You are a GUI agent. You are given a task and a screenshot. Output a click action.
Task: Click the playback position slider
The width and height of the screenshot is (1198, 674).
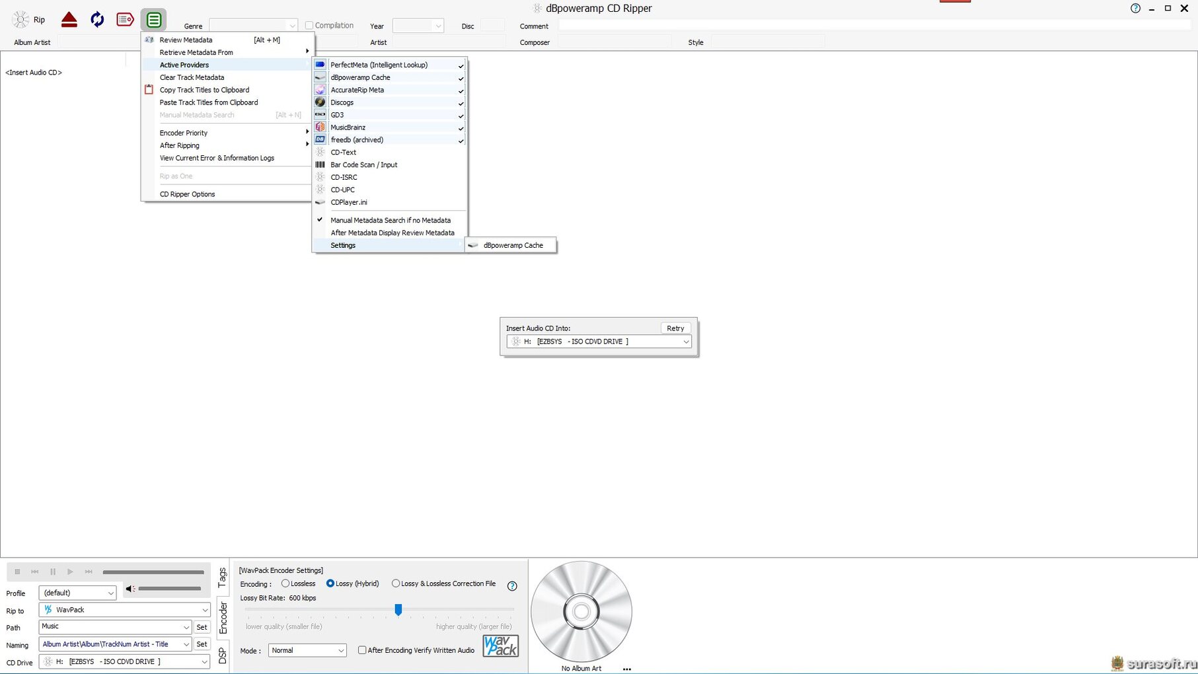pos(153,572)
